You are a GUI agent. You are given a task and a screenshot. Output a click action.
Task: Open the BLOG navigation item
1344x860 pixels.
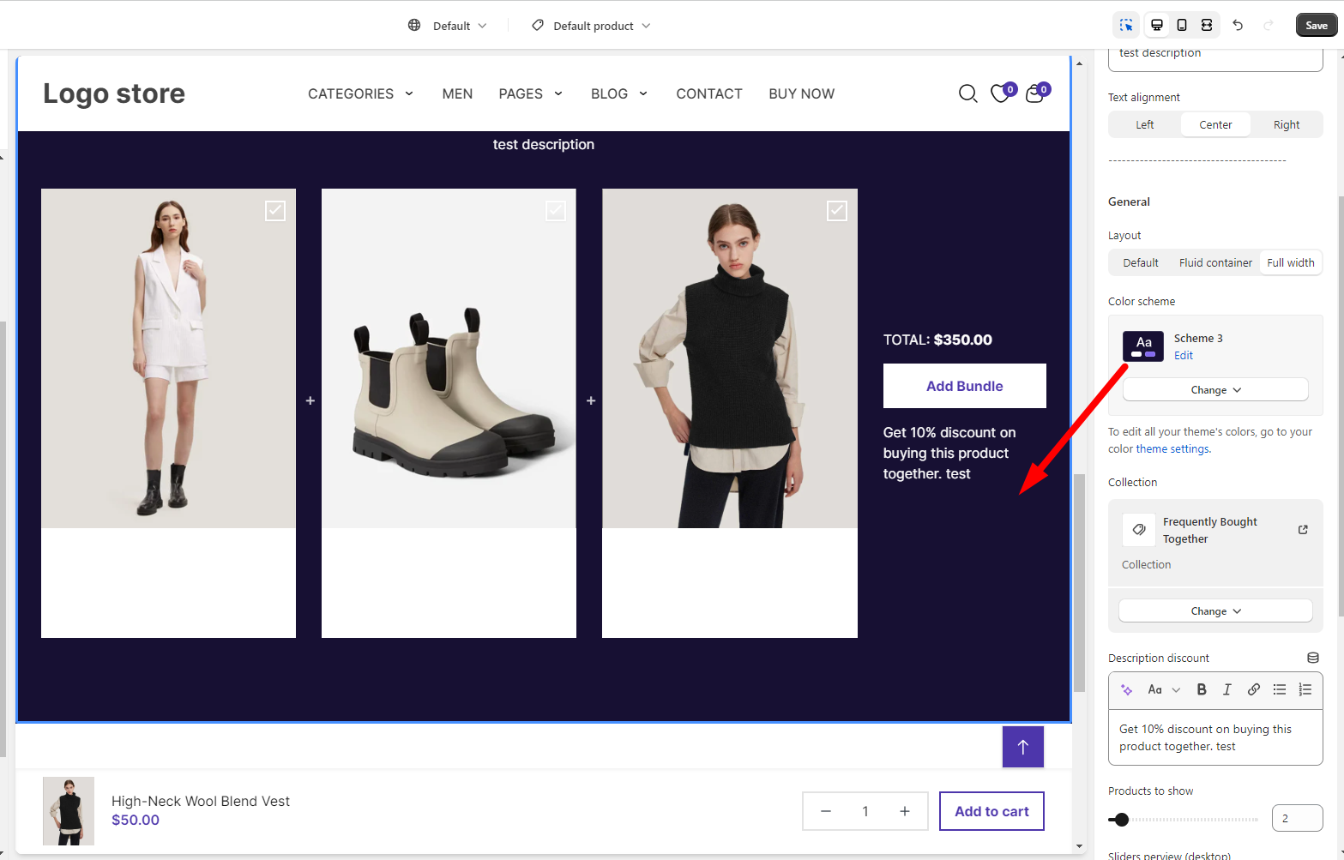pyautogui.click(x=609, y=93)
